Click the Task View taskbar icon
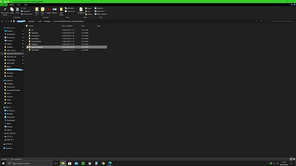Screen dimensions: 296x166 coord(56,163)
